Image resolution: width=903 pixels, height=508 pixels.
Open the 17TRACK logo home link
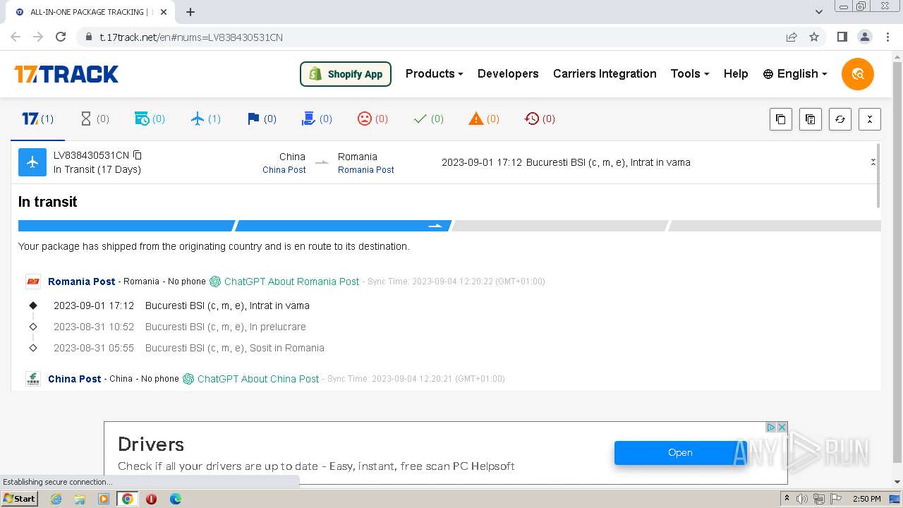66,74
